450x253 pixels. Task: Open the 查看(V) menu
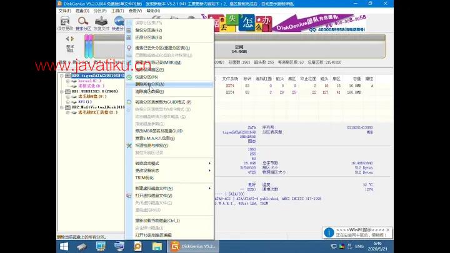135,11
